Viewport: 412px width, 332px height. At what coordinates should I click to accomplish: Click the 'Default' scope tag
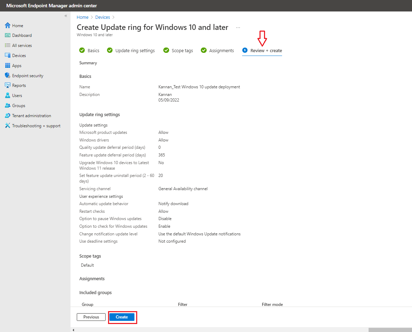(x=87, y=265)
